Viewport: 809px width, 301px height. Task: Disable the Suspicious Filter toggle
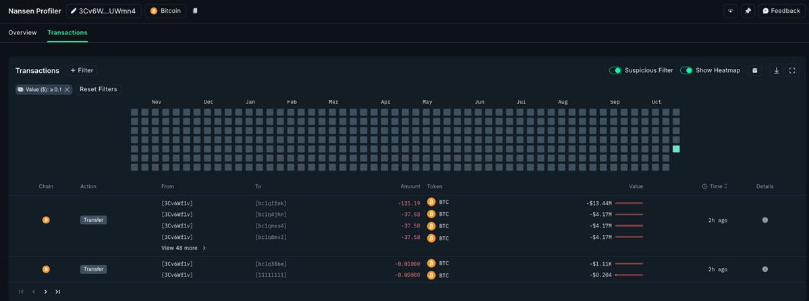tap(615, 70)
